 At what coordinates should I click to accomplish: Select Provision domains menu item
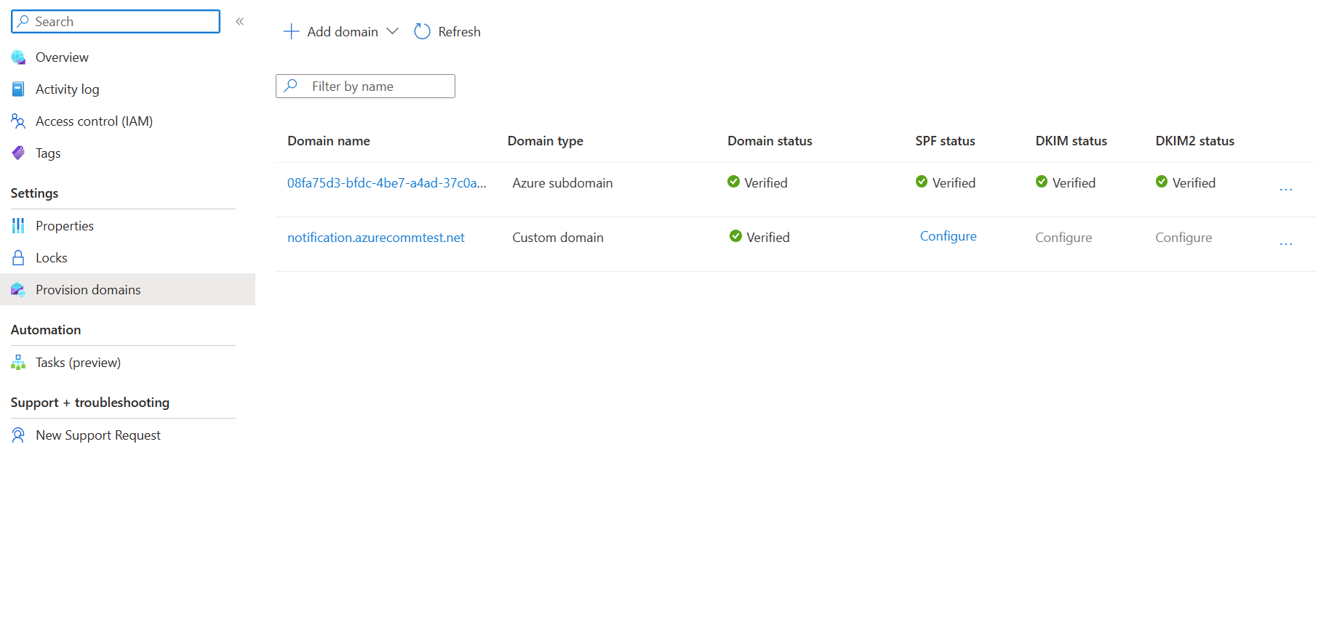tap(127, 289)
